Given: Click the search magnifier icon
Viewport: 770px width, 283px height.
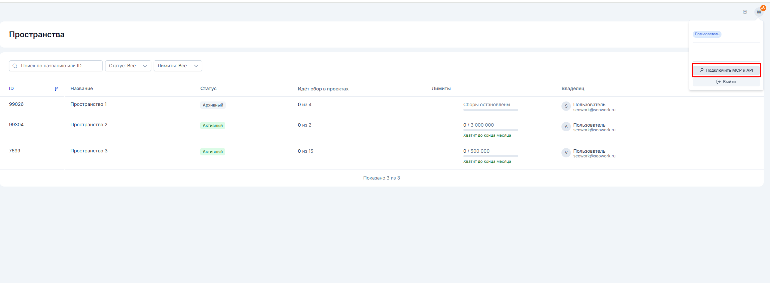Looking at the screenshot, I should 15,66.
